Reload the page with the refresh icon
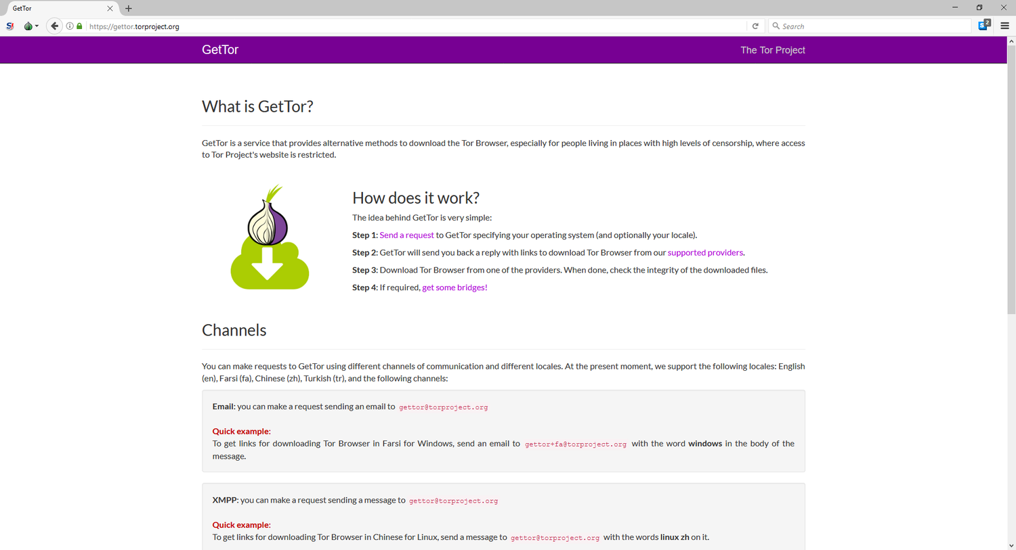Image resolution: width=1016 pixels, height=550 pixels. pos(755,26)
